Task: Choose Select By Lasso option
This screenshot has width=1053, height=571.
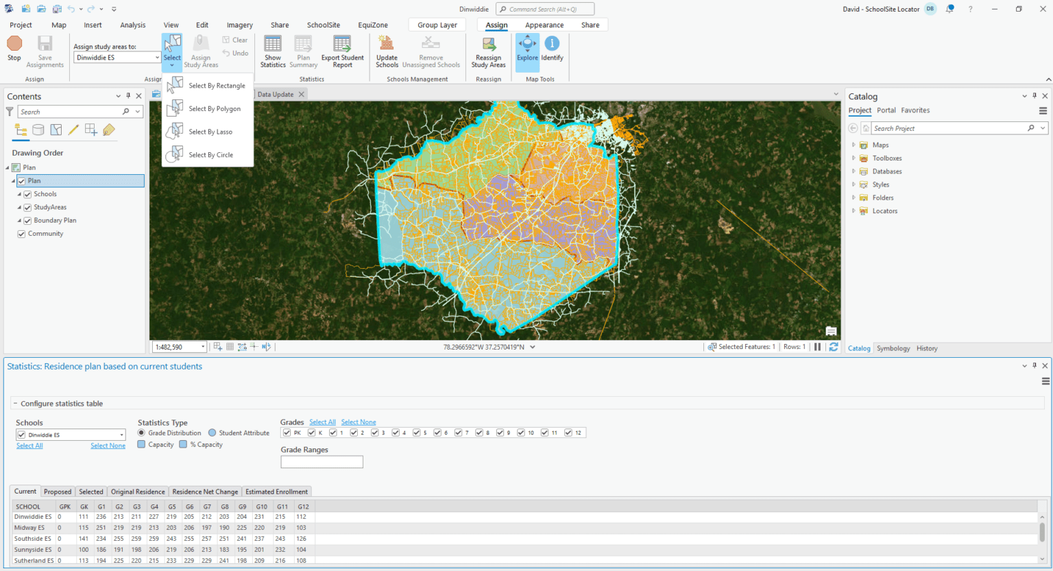Action: [x=210, y=132]
